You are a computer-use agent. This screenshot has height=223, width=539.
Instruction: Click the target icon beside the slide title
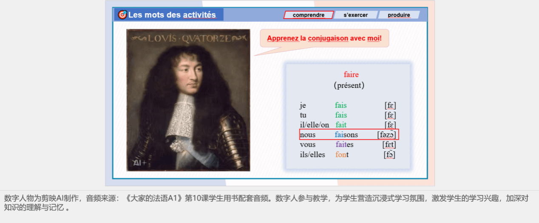click(x=122, y=15)
